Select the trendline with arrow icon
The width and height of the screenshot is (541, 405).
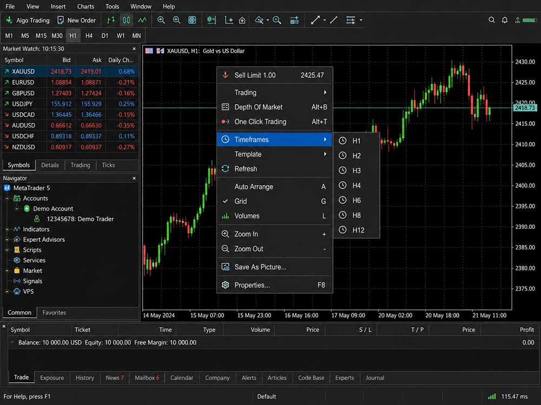315,21
